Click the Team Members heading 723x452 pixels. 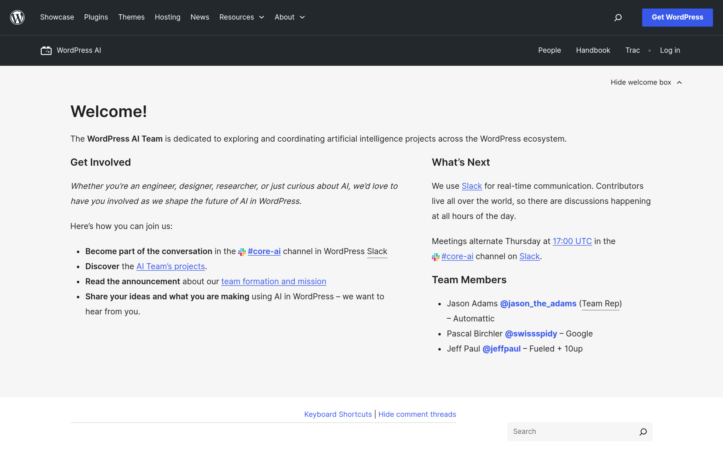pyautogui.click(x=469, y=280)
